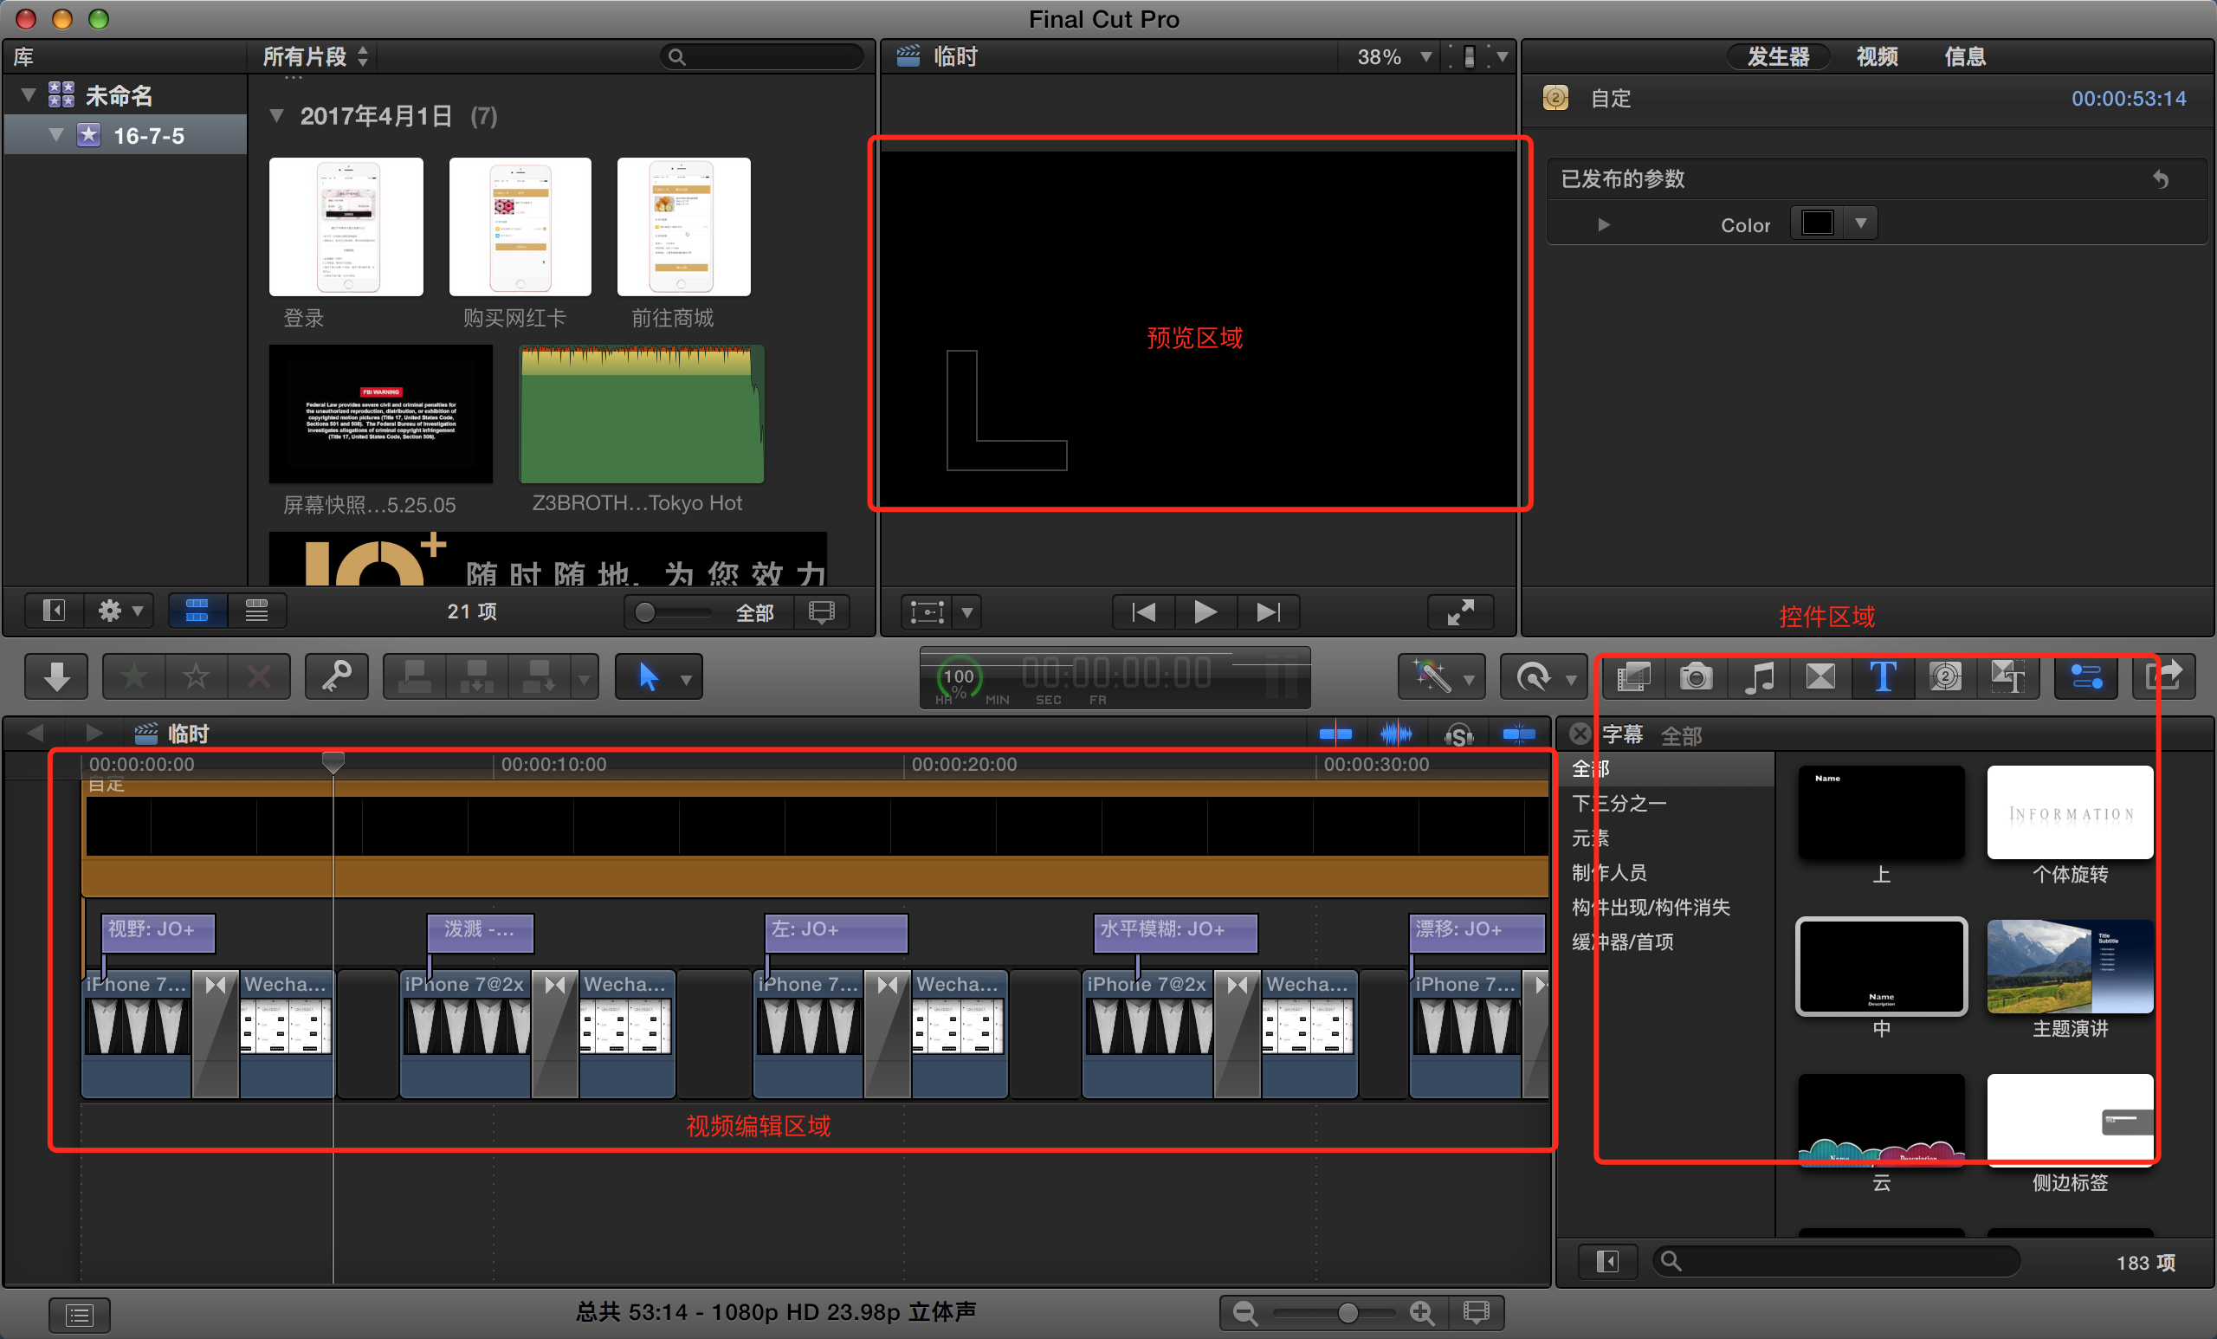
Task: Go to next edit button
Action: point(1268,612)
